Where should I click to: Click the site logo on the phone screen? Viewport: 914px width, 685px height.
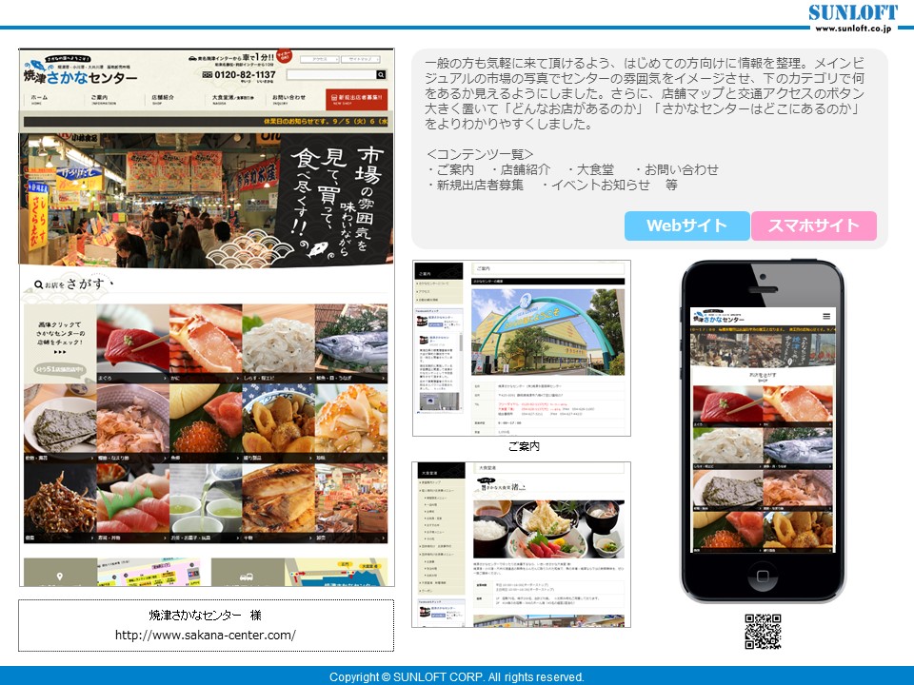pos(718,318)
